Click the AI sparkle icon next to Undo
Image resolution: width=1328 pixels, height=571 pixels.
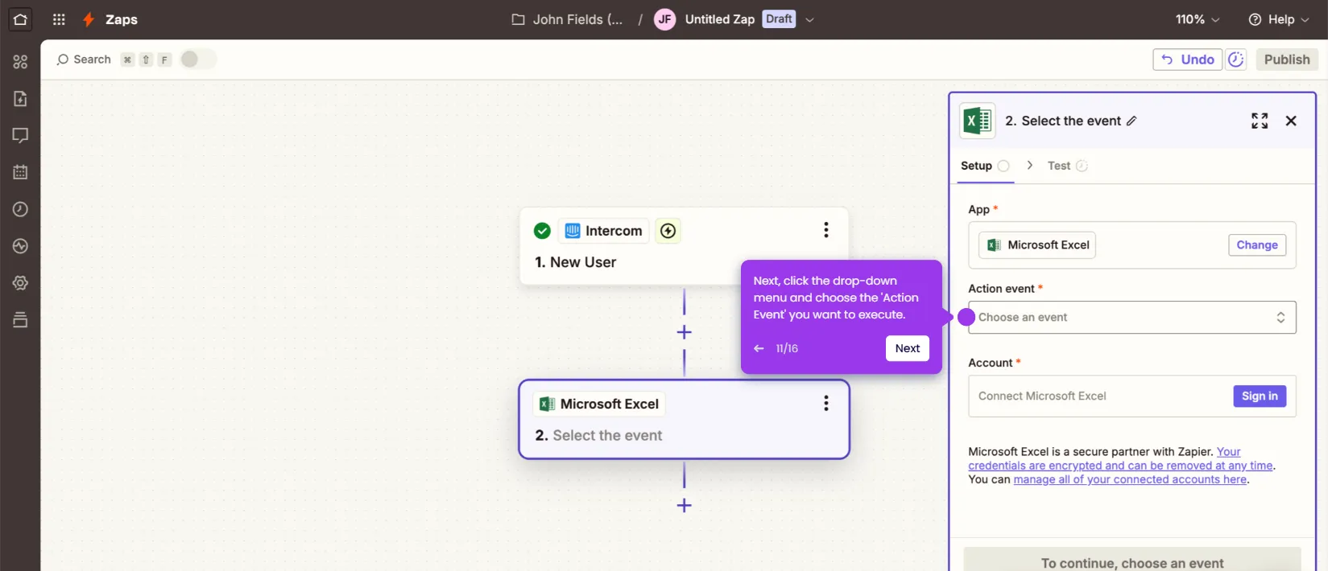[1236, 60]
